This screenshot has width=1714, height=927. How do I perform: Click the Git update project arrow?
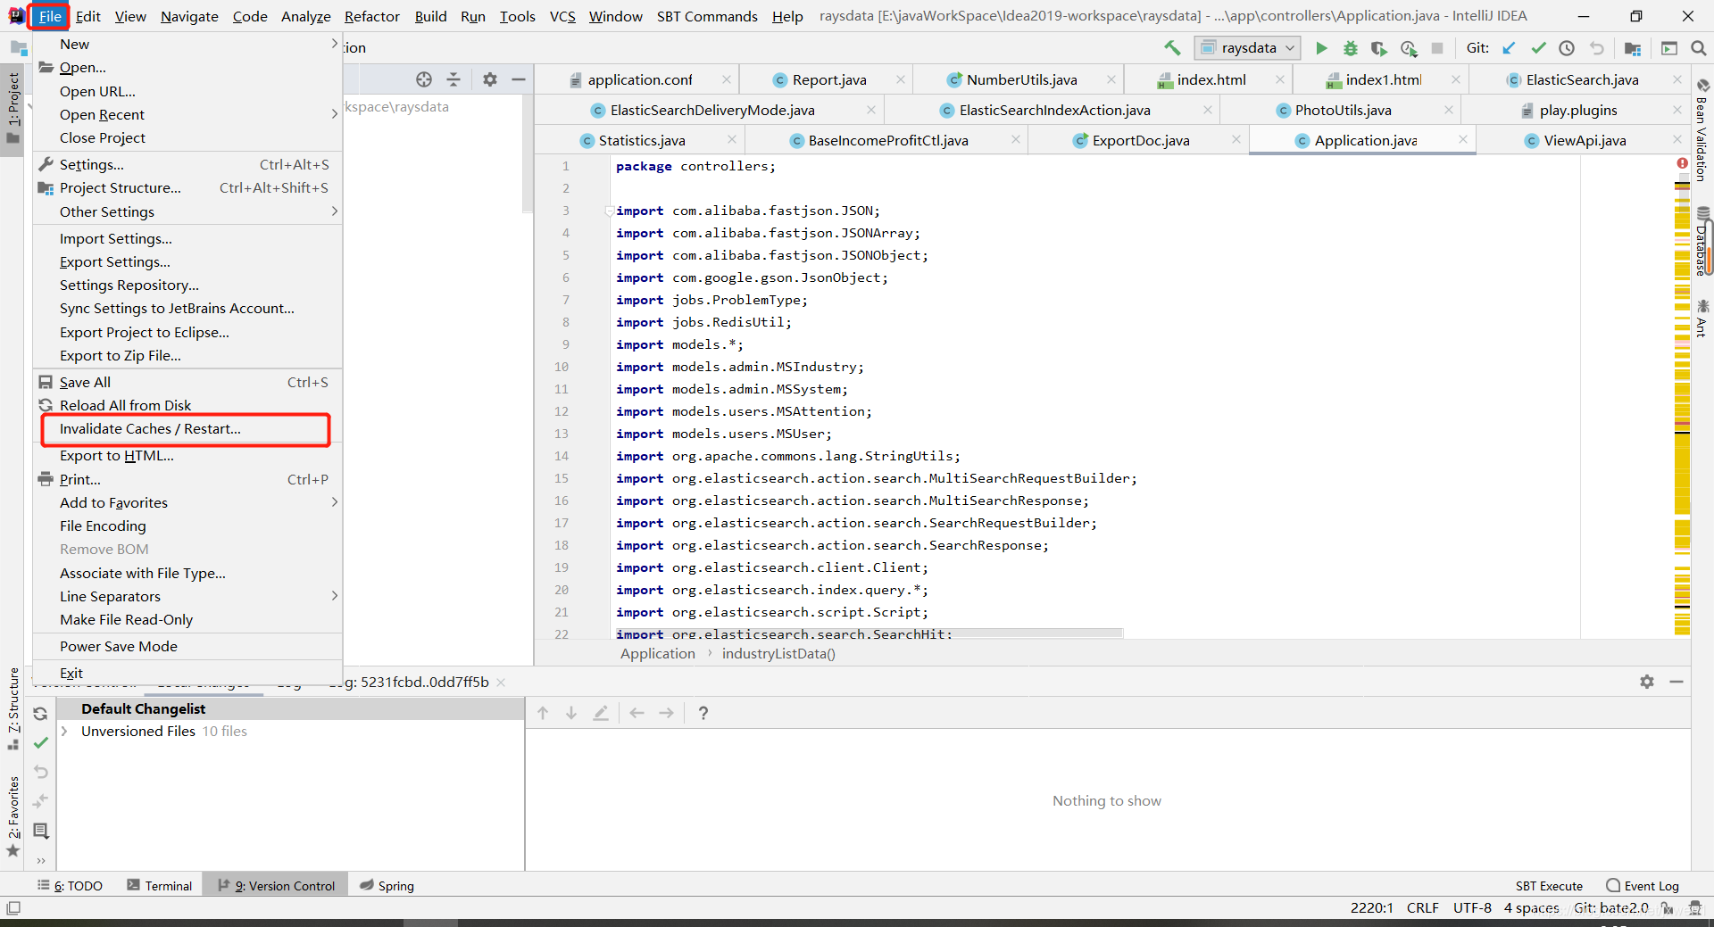(1509, 48)
